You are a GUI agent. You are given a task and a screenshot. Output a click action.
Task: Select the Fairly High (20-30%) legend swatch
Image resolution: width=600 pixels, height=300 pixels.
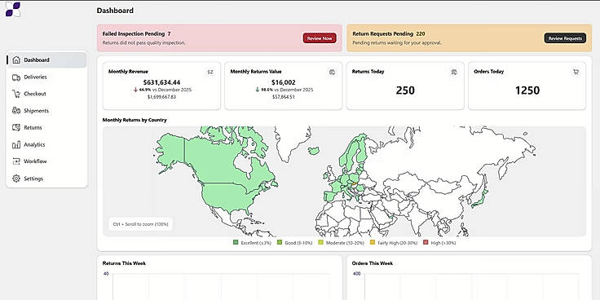(373, 243)
